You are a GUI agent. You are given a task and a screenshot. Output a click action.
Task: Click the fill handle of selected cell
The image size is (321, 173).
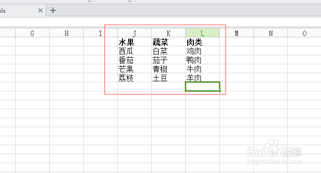point(219,91)
